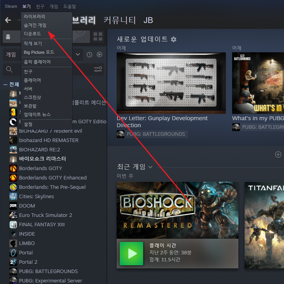The image size is (284, 284).
Task: Click FINAL FANTASY XIII icon
Action: (13, 224)
